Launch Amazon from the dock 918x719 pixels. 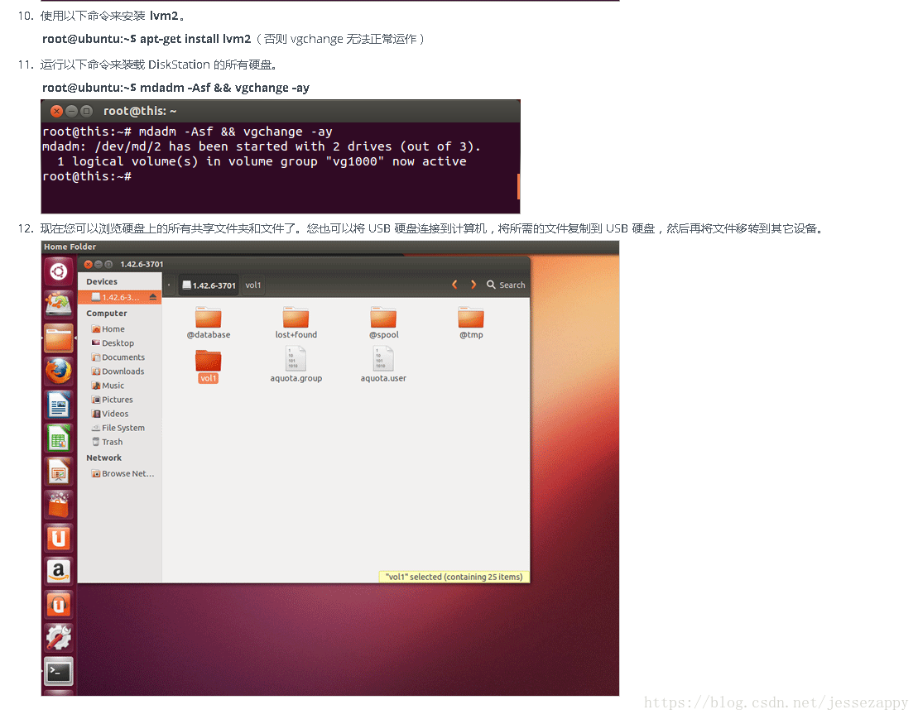pyautogui.click(x=59, y=571)
